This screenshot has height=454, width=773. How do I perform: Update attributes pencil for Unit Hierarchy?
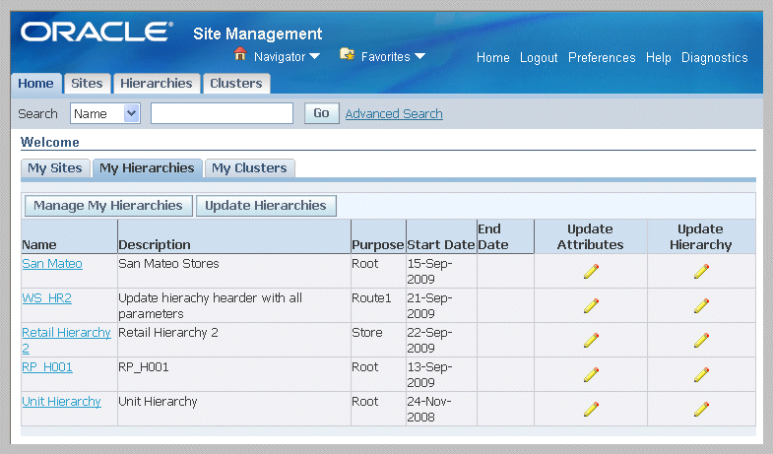click(591, 409)
